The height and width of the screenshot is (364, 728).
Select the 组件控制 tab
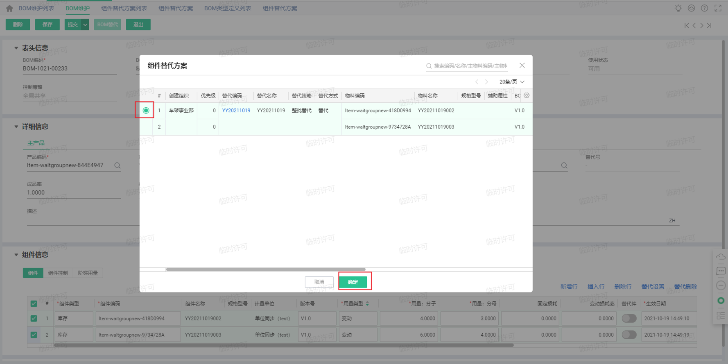[58, 273]
